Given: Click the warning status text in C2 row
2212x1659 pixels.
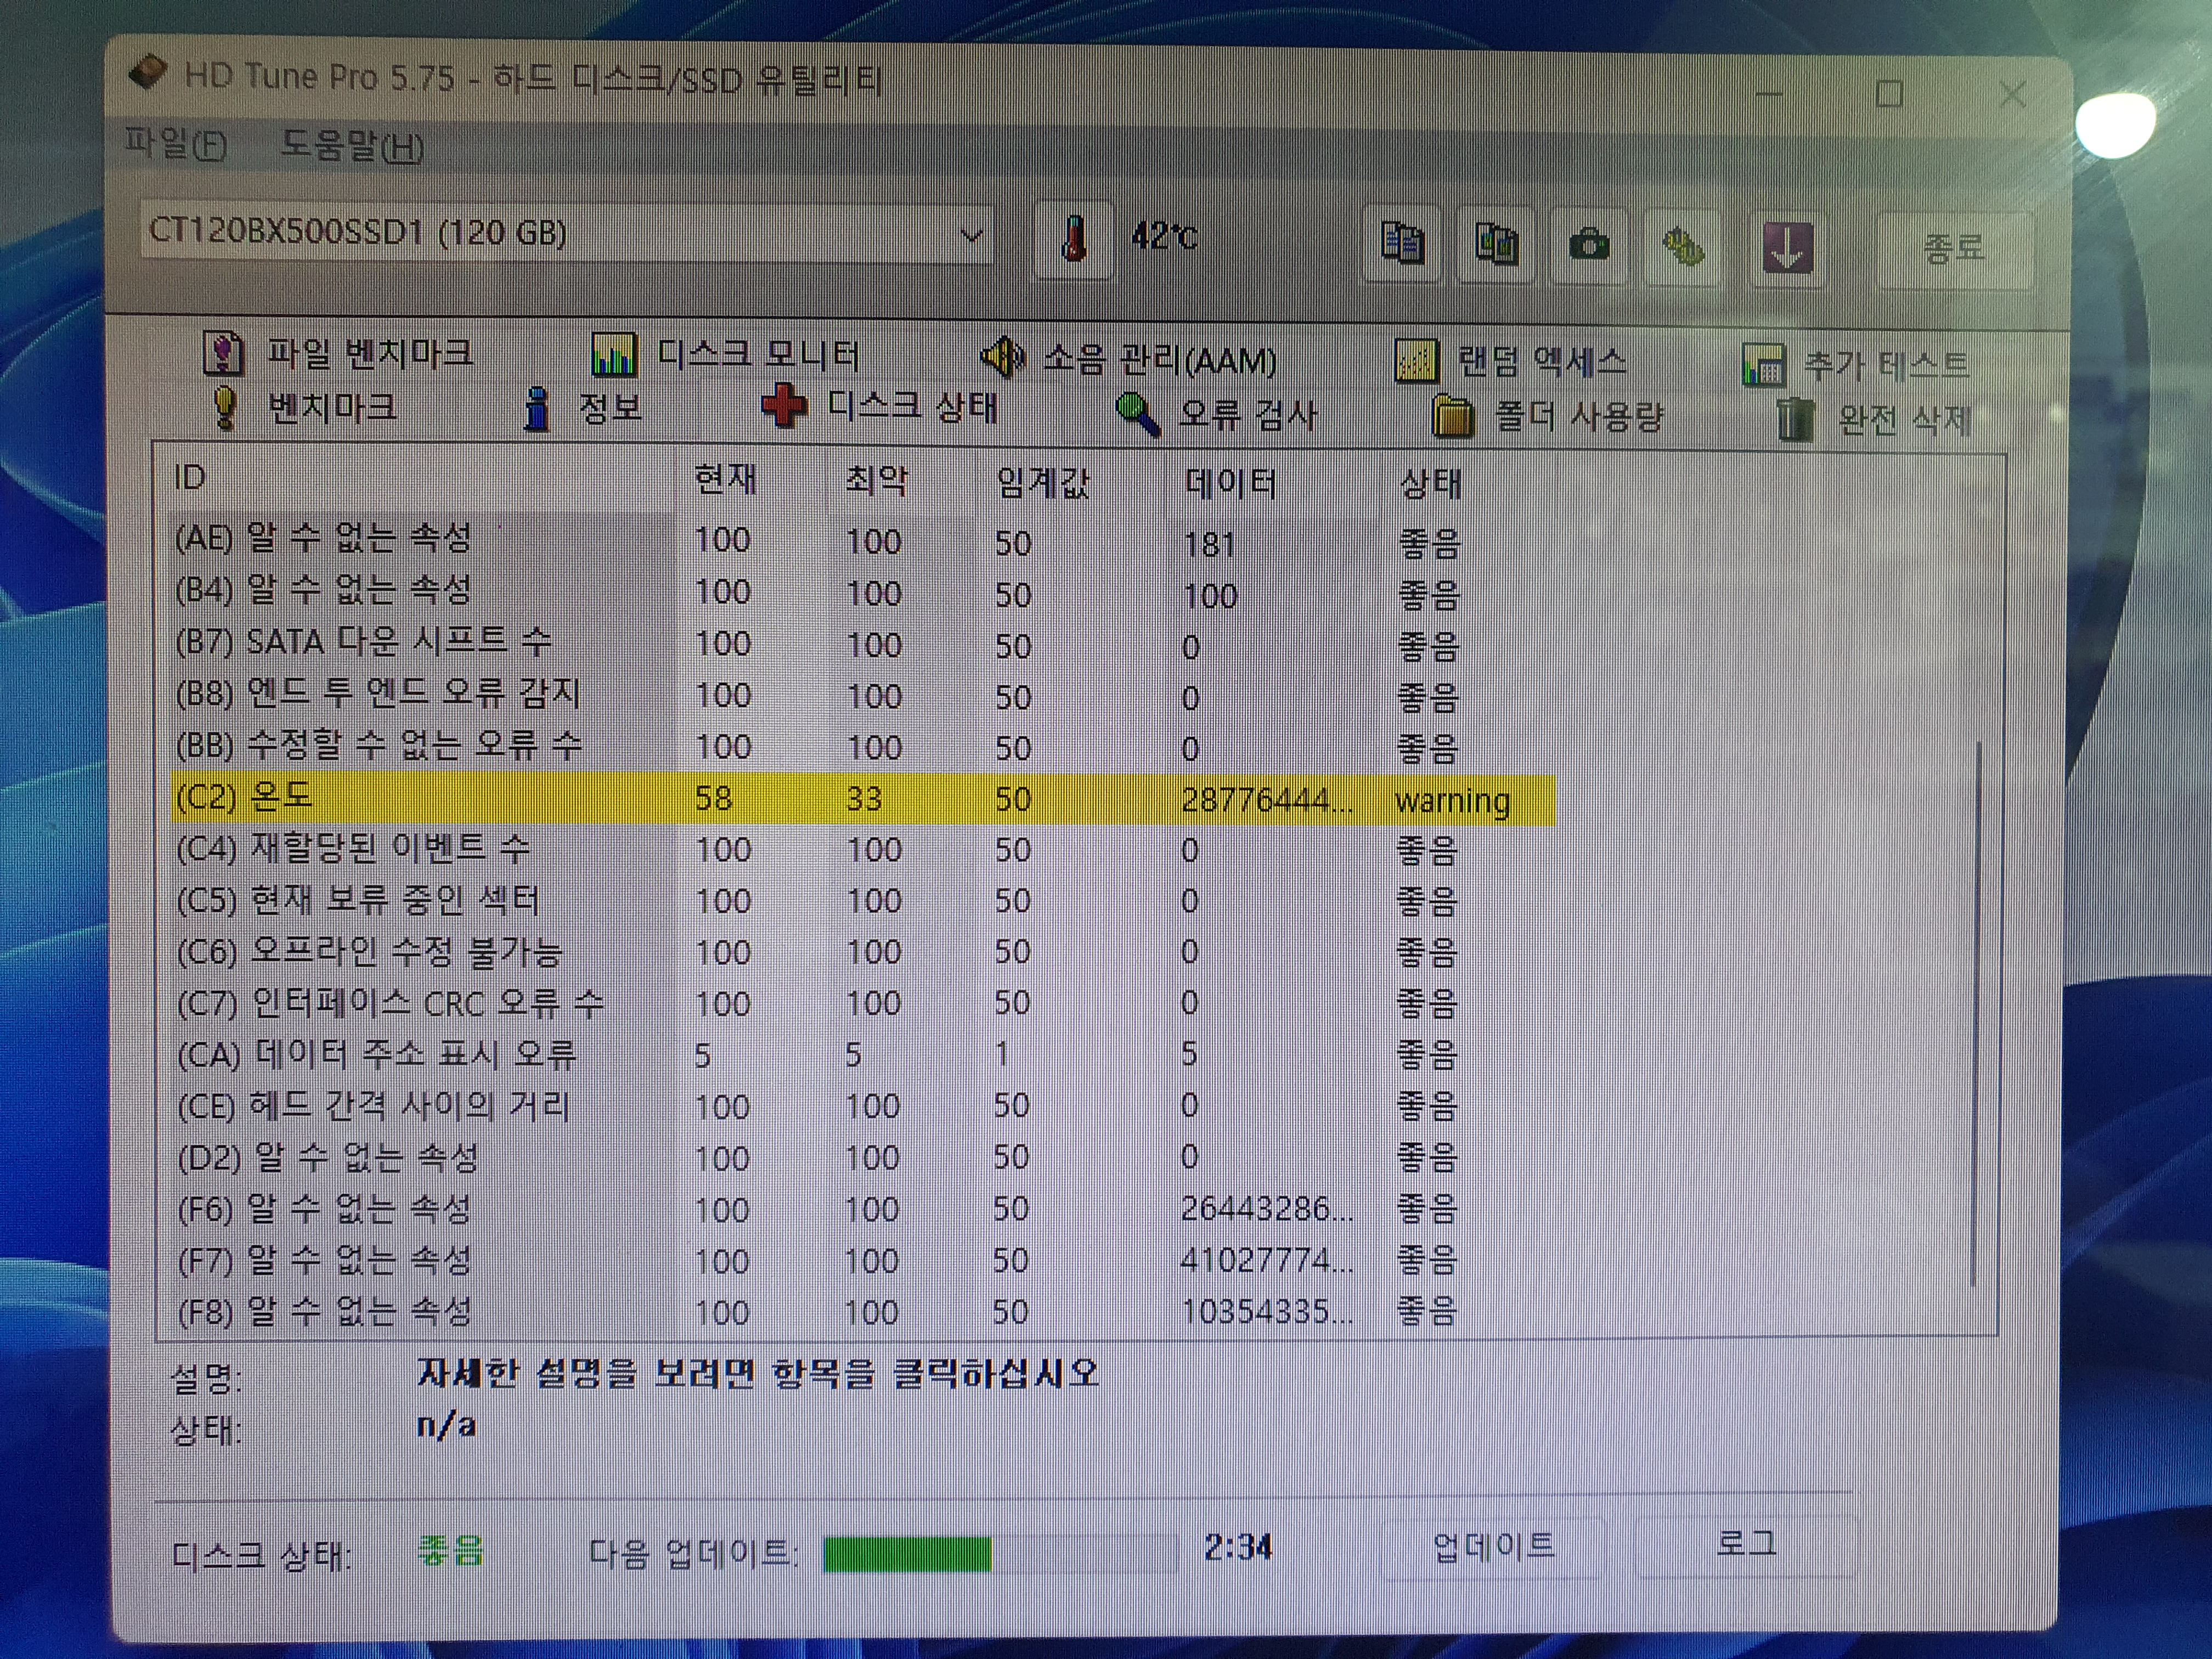Looking at the screenshot, I should (x=1452, y=801).
